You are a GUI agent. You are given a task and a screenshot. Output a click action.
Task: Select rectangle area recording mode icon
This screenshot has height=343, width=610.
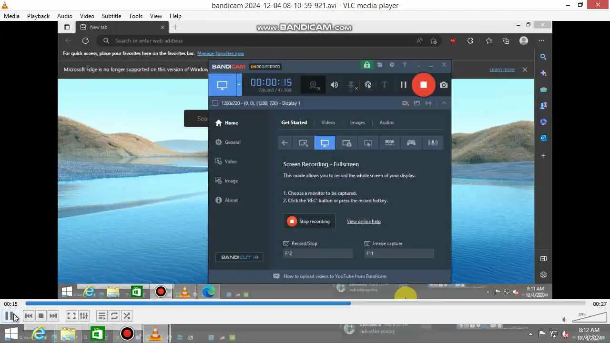(x=303, y=142)
